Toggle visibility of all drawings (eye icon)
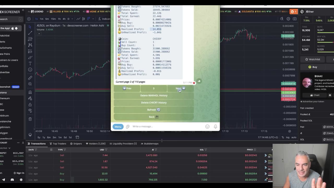Screen dimensions: 334x188 pyautogui.click(x=30, y=110)
